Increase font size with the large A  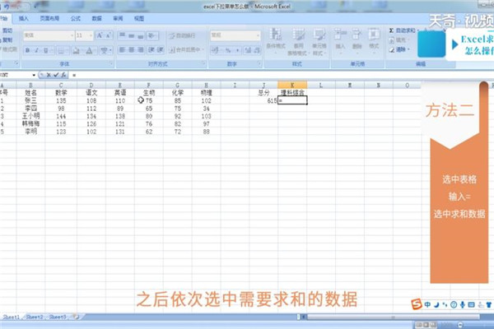[x=100, y=35]
